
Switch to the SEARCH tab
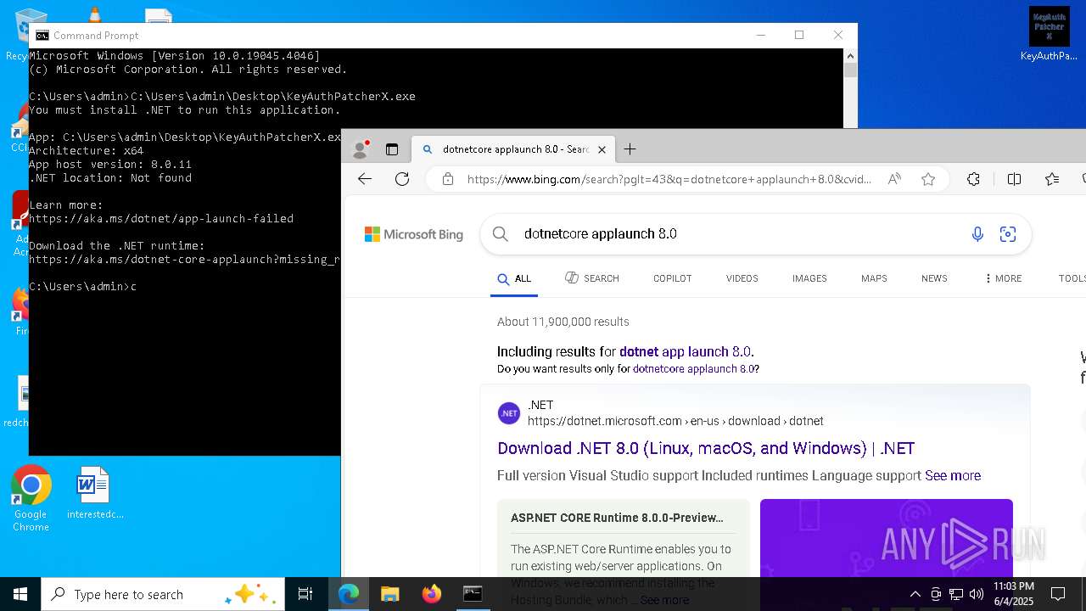592,278
